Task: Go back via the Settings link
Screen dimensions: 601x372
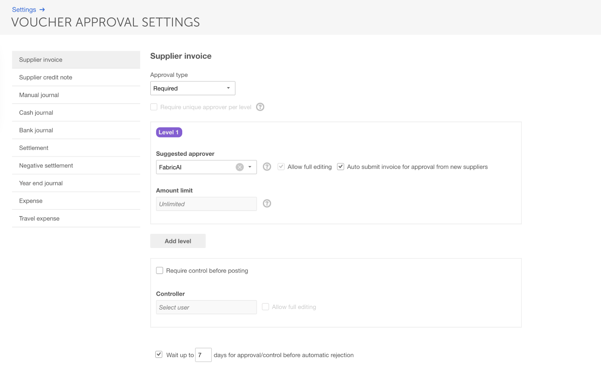Action: pyautogui.click(x=24, y=10)
